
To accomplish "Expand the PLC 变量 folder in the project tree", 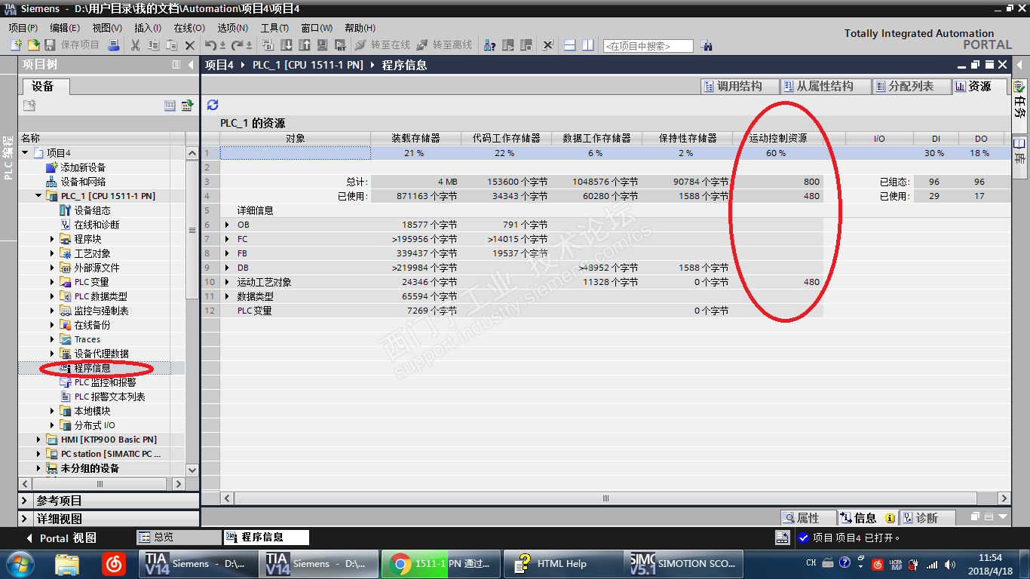I will [x=53, y=282].
